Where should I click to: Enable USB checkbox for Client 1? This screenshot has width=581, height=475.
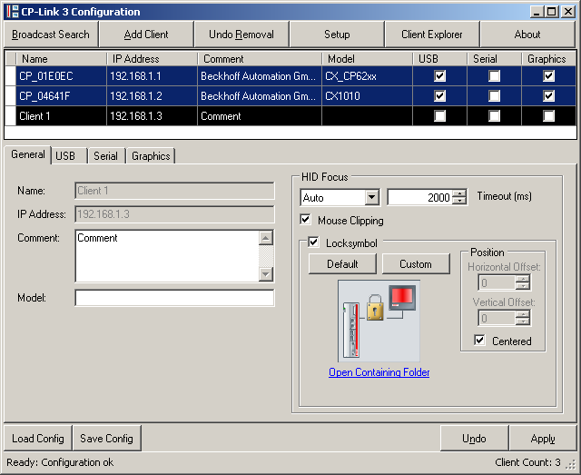439,116
